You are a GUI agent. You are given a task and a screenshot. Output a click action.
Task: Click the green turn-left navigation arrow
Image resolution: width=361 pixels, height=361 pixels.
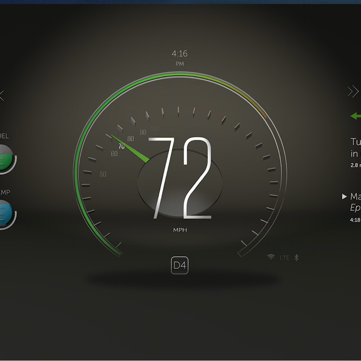[x=356, y=116]
